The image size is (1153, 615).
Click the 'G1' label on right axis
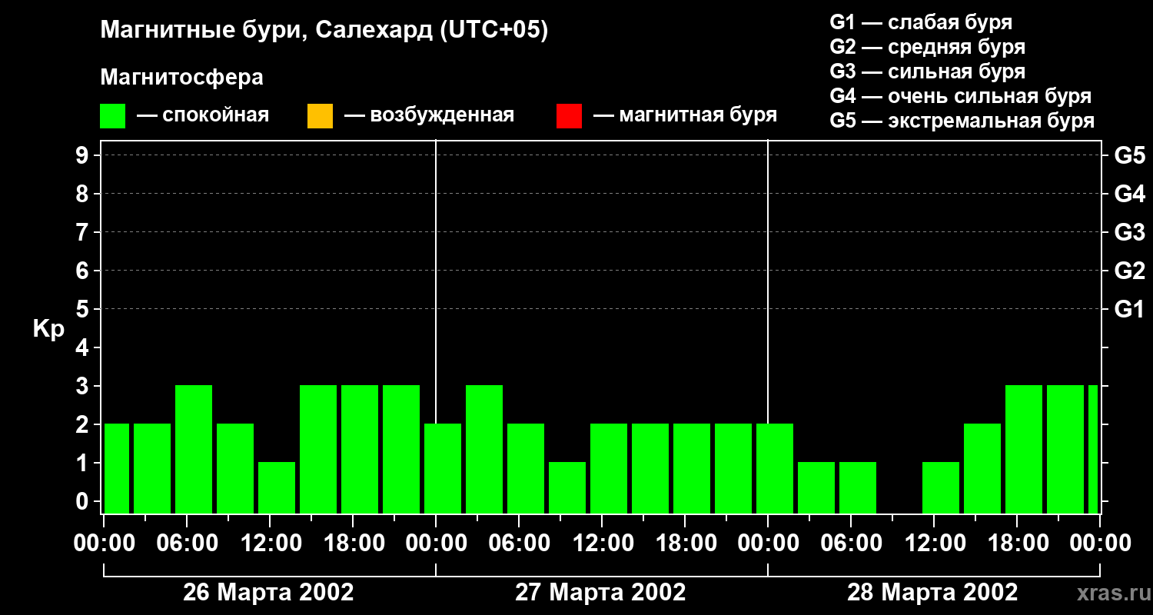click(x=1129, y=309)
